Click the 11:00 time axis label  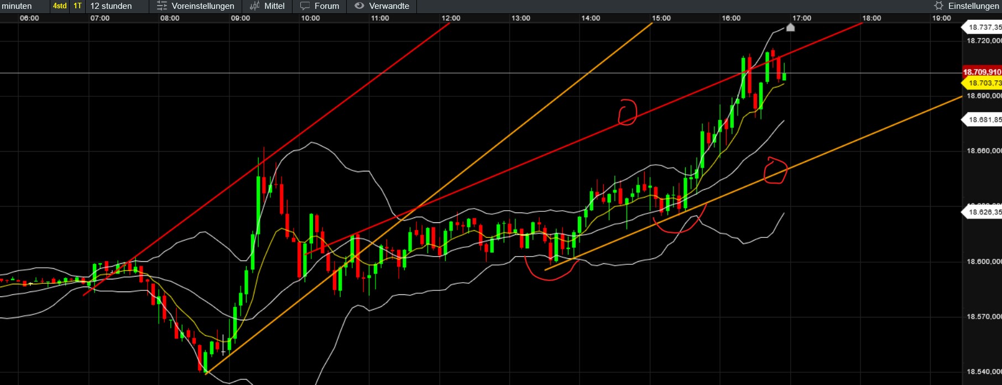(x=380, y=18)
